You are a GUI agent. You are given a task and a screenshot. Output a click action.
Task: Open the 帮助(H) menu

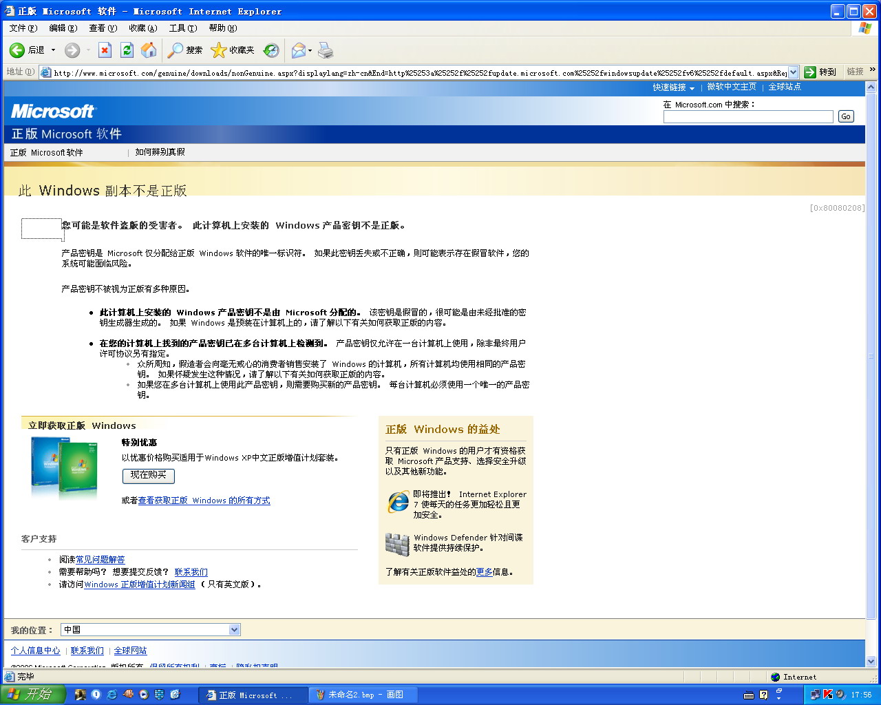(x=223, y=28)
